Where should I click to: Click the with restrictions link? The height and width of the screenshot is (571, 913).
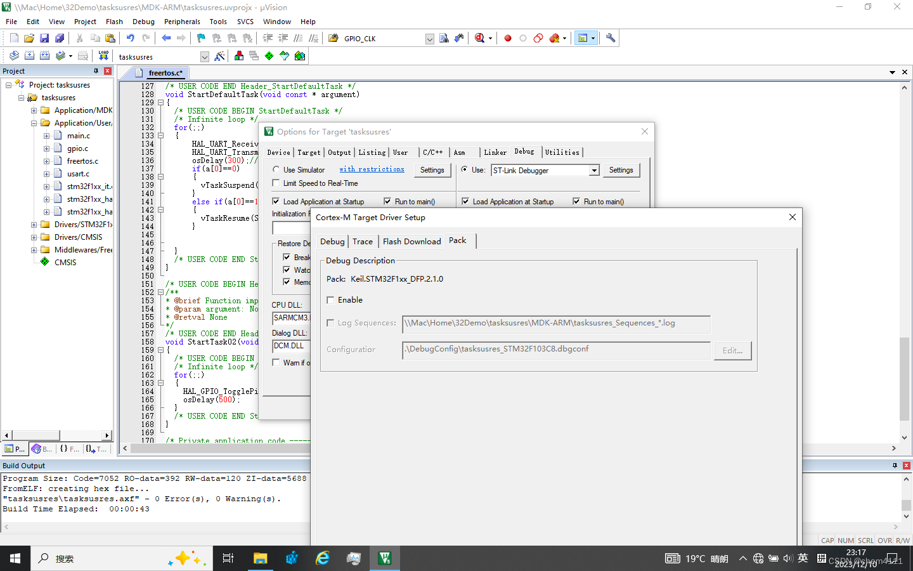pos(372,169)
